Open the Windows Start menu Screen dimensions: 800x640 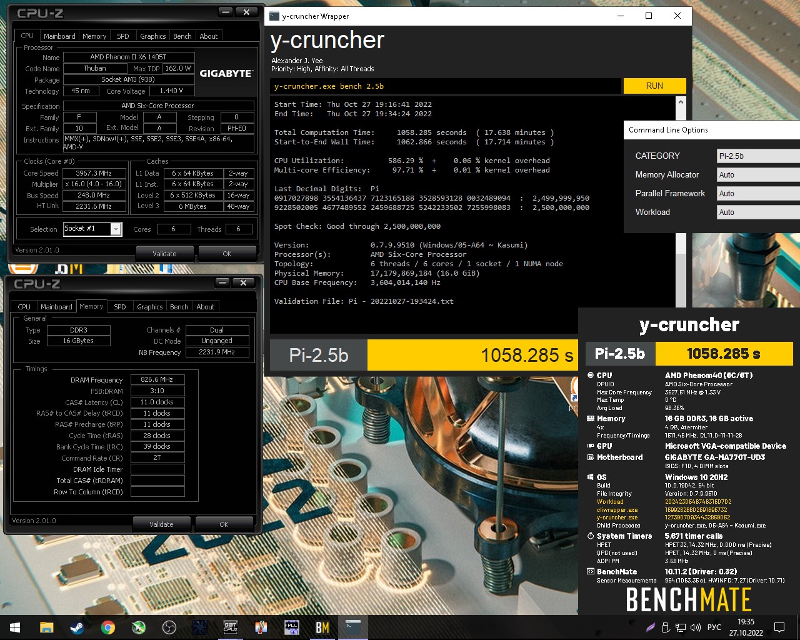click(15, 627)
